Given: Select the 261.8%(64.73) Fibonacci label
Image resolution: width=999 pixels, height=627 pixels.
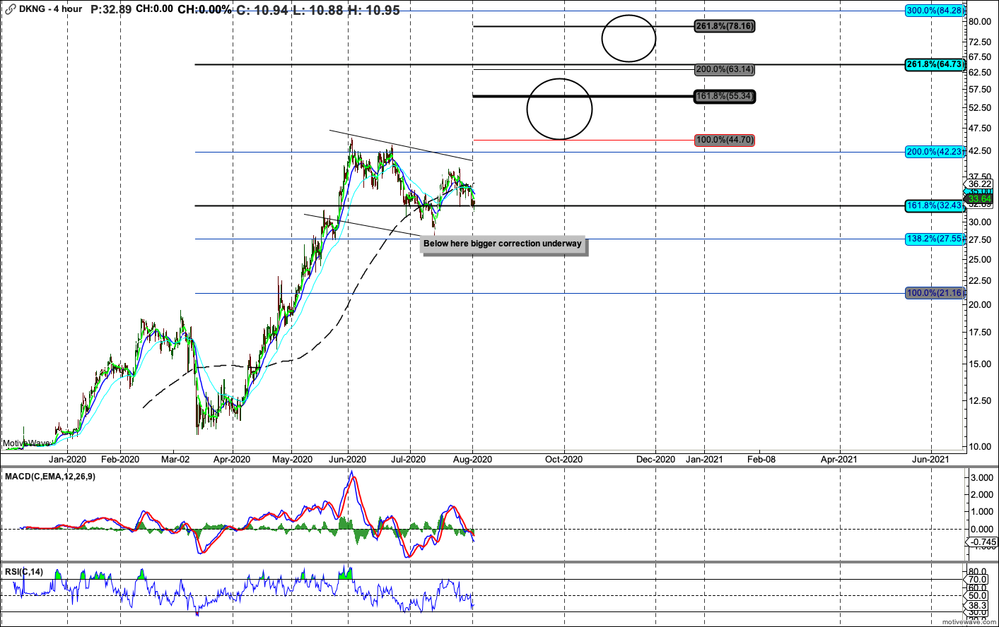Looking at the screenshot, I should click(x=935, y=64).
